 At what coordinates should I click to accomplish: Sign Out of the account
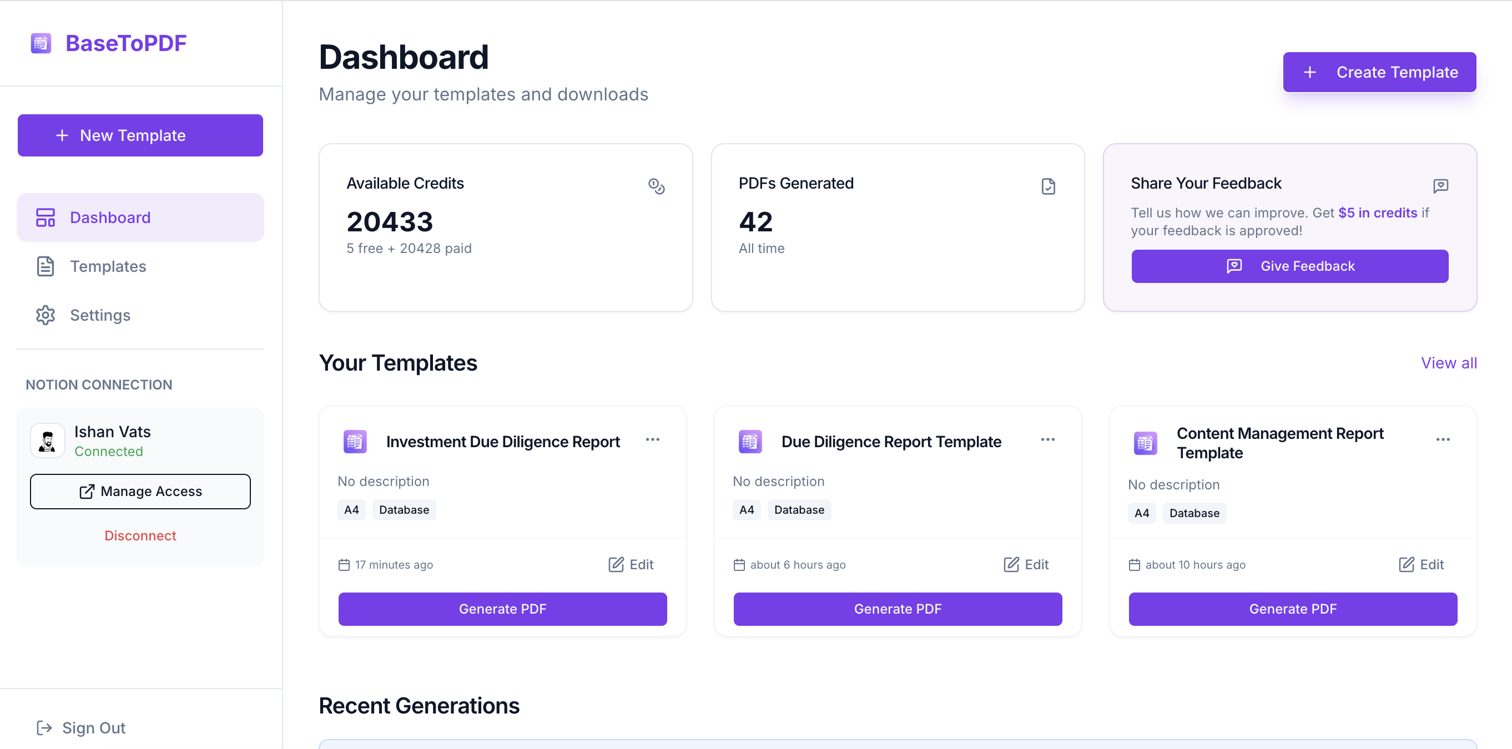[82, 728]
